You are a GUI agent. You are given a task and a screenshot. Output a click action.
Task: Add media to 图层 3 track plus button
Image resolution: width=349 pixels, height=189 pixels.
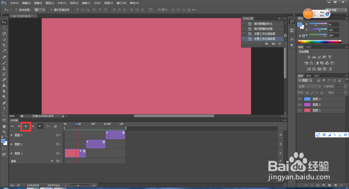click(x=281, y=135)
